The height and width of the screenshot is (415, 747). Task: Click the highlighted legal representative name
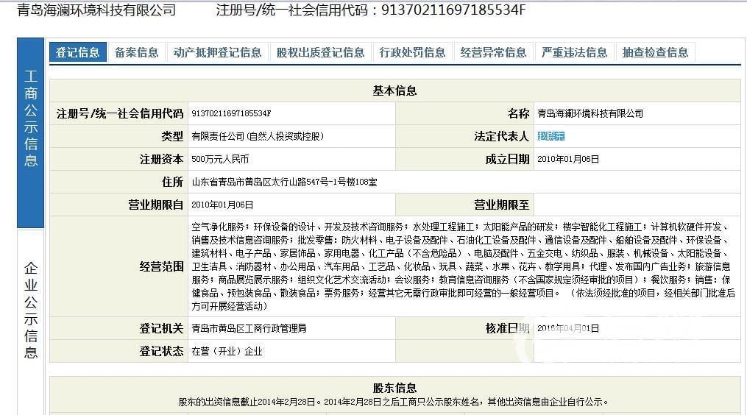tap(550, 136)
